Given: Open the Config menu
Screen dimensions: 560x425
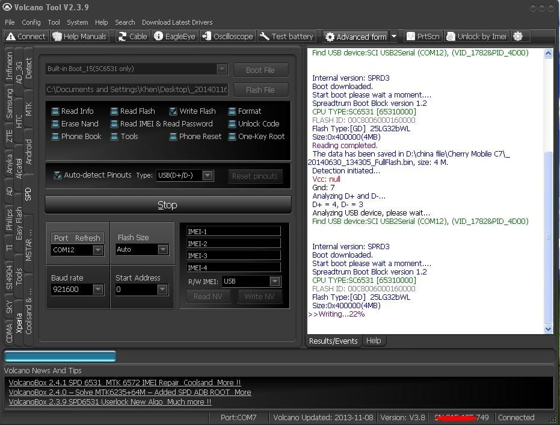Looking at the screenshot, I should [31, 22].
